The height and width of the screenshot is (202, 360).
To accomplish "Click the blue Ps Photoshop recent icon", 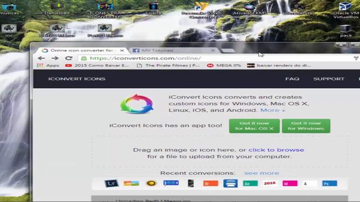I will tap(330, 183).
